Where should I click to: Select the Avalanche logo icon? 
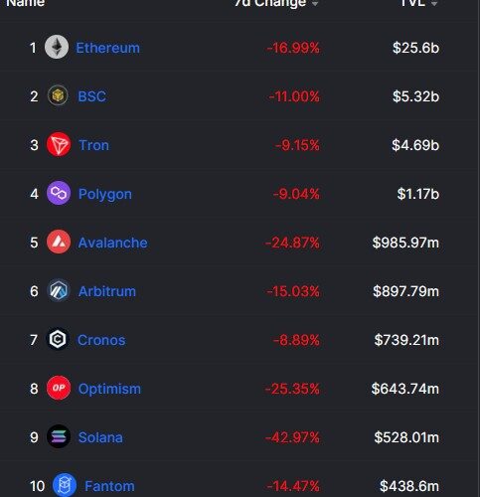click(x=59, y=242)
